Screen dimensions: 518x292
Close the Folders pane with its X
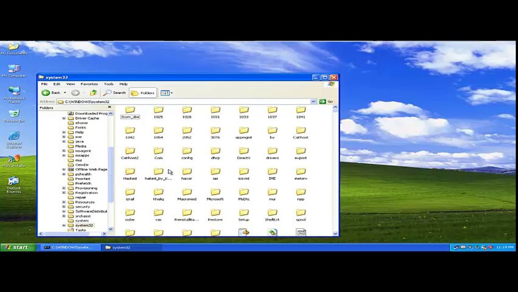[x=109, y=107]
